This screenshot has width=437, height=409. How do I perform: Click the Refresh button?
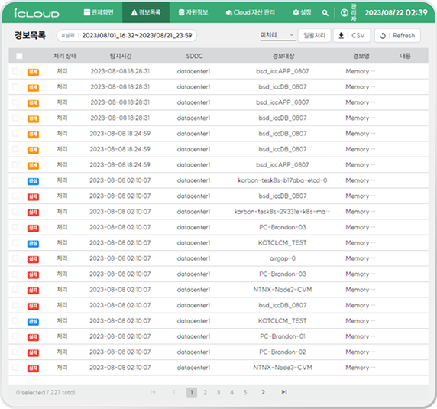[x=398, y=35]
